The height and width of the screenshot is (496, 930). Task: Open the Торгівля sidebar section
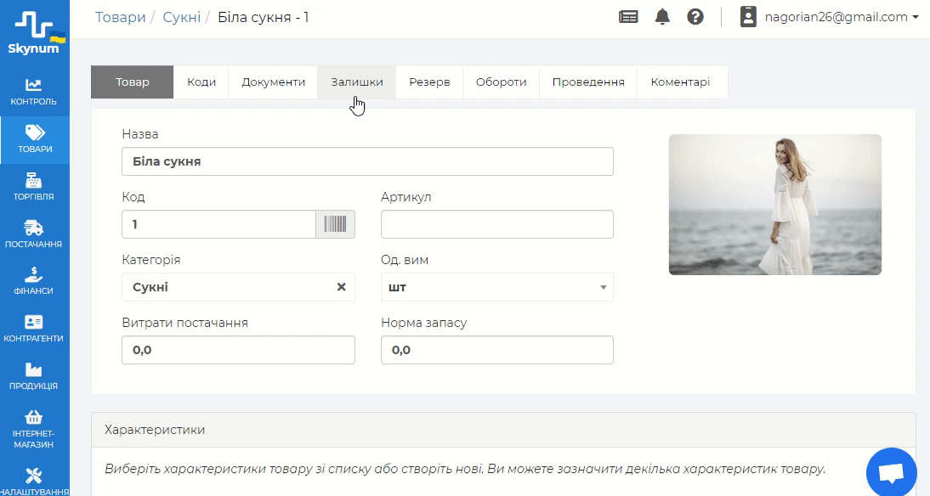tap(34, 187)
